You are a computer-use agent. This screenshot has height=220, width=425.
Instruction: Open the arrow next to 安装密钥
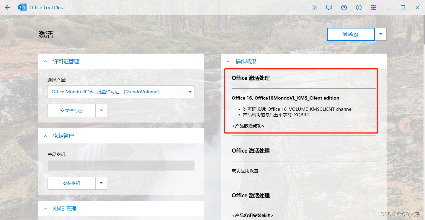click(101, 183)
